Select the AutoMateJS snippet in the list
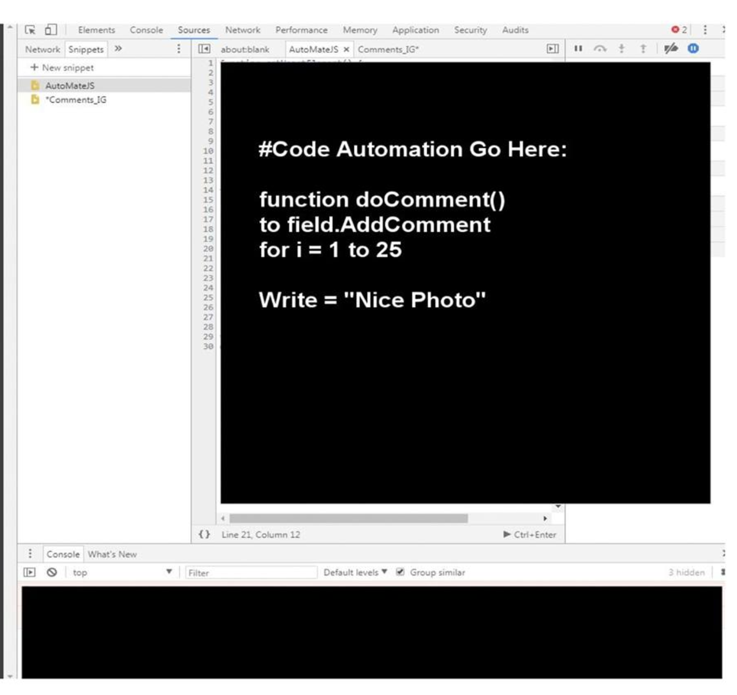 (x=104, y=85)
